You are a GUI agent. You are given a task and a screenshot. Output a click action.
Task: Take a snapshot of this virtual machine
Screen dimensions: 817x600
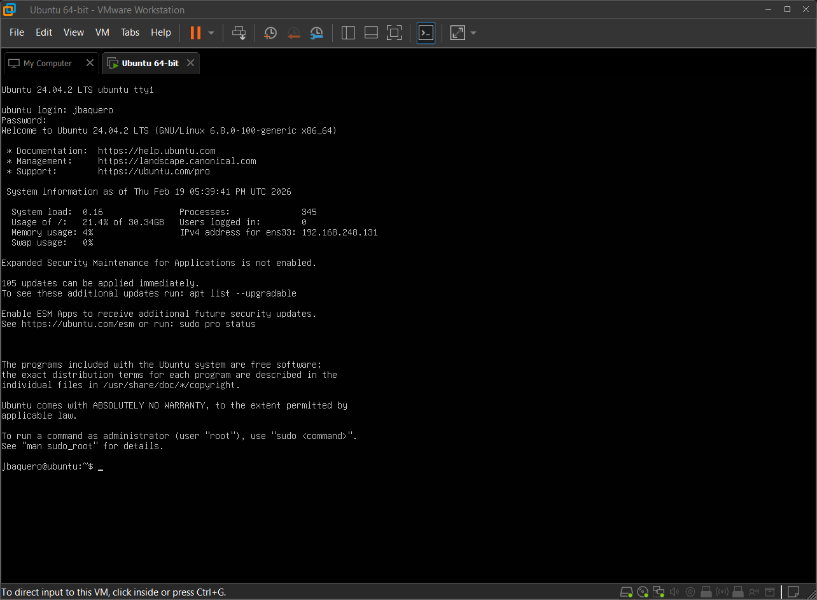tap(270, 32)
